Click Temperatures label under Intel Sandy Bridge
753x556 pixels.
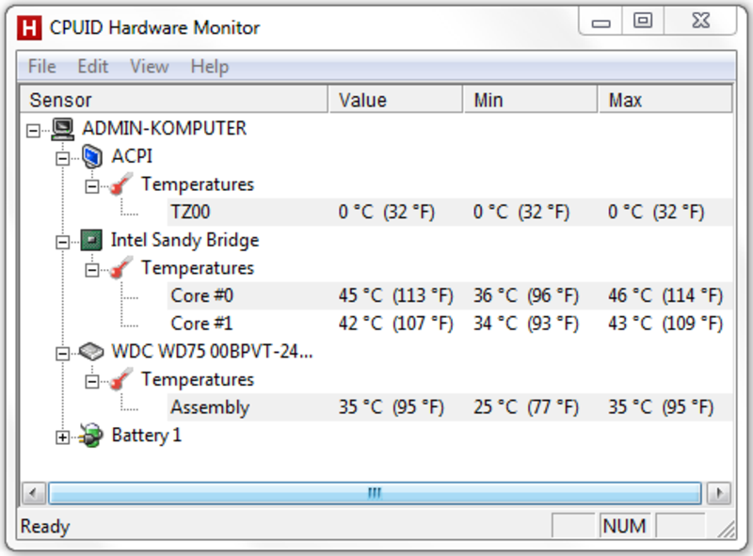click(x=198, y=268)
